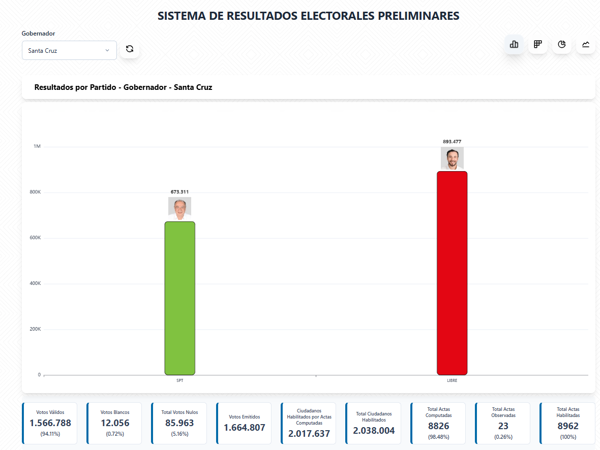
Task: Click the dropdown chevron beside Santa Cruz
Action: (107, 50)
